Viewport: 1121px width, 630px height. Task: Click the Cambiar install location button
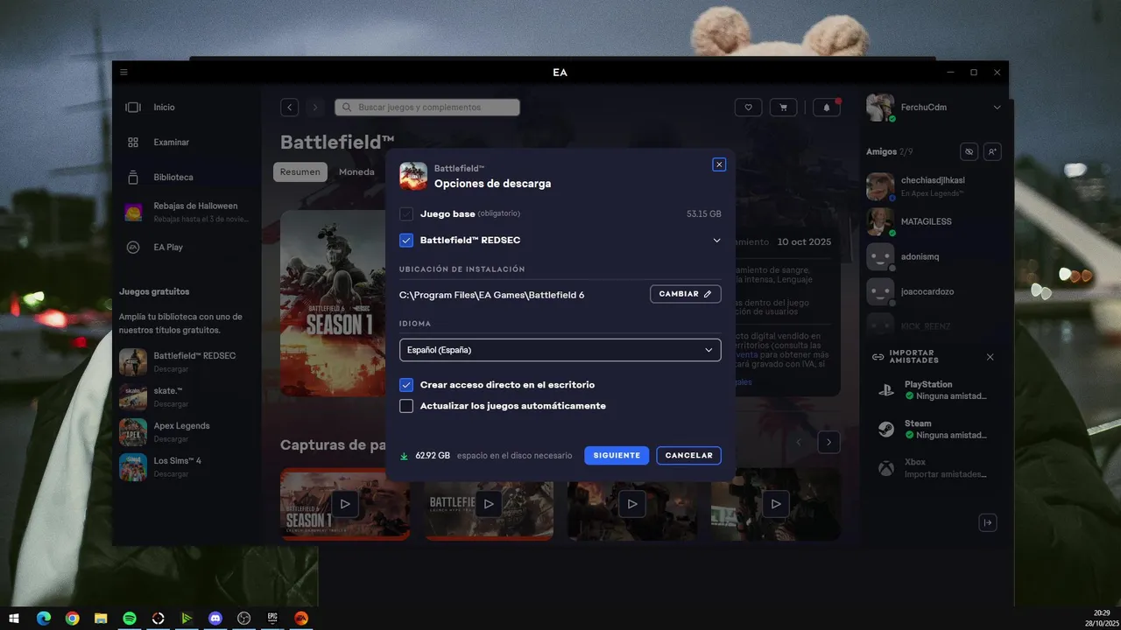click(685, 294)
